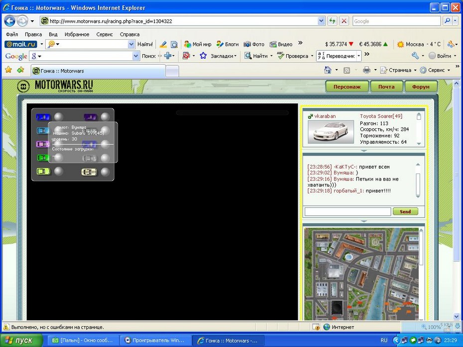This screenshot has height=347, width=463.
Task: Open the vkaraban player profile link
Action: pos(325,116)
